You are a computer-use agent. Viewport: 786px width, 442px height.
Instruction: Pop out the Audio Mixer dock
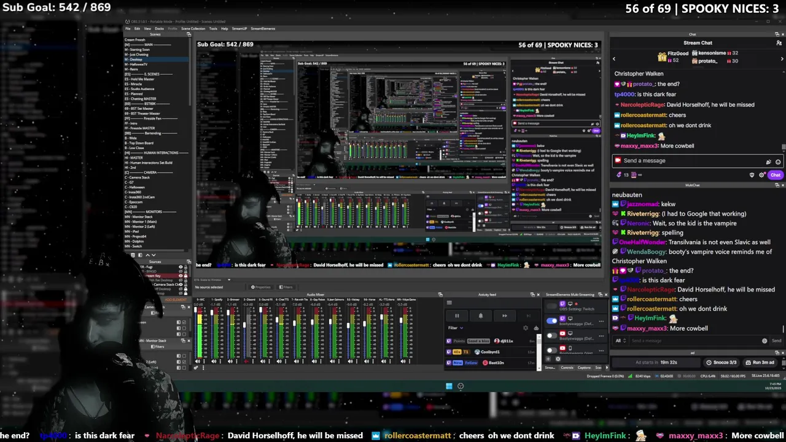pyautogui.click(x=440, y=295)
